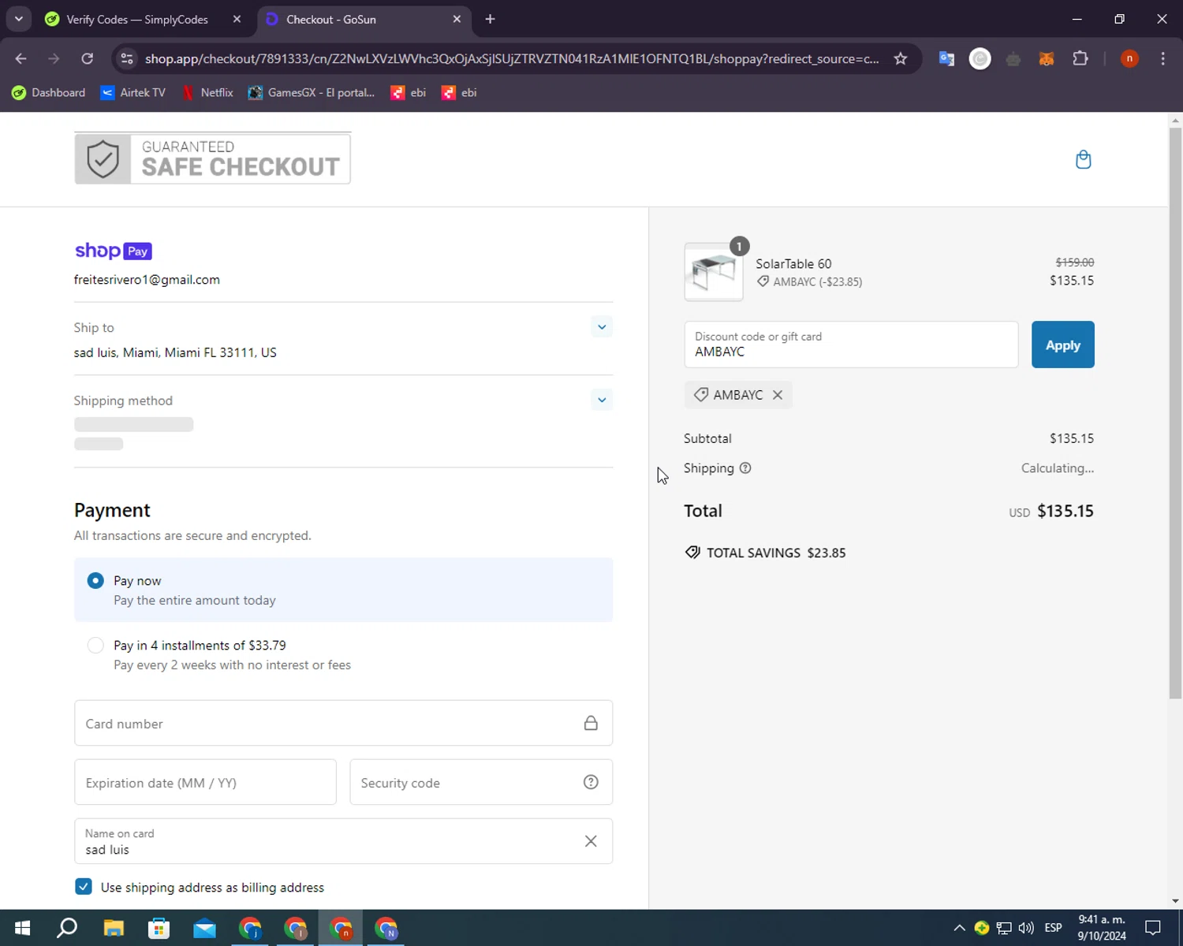Open the notification center icon
The image size is (1183, 946).
[x=1153, y=928]
